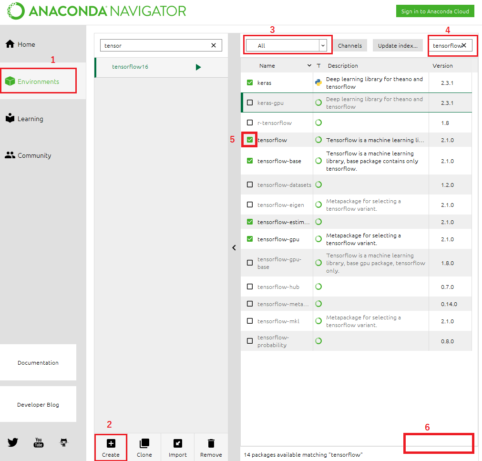Run the tensorflow16 environment play arrow
Screen dimensions: 482x461
(198, 68)
